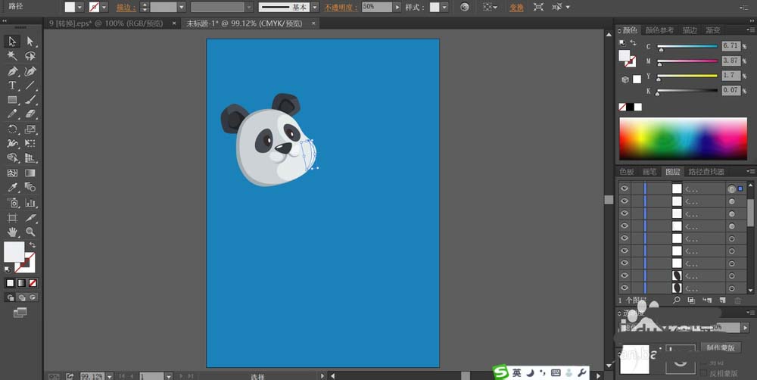This screenshot has width=757, height=380.
Task: Set toolbox paint mode to None
Action: tap(33, 283)
